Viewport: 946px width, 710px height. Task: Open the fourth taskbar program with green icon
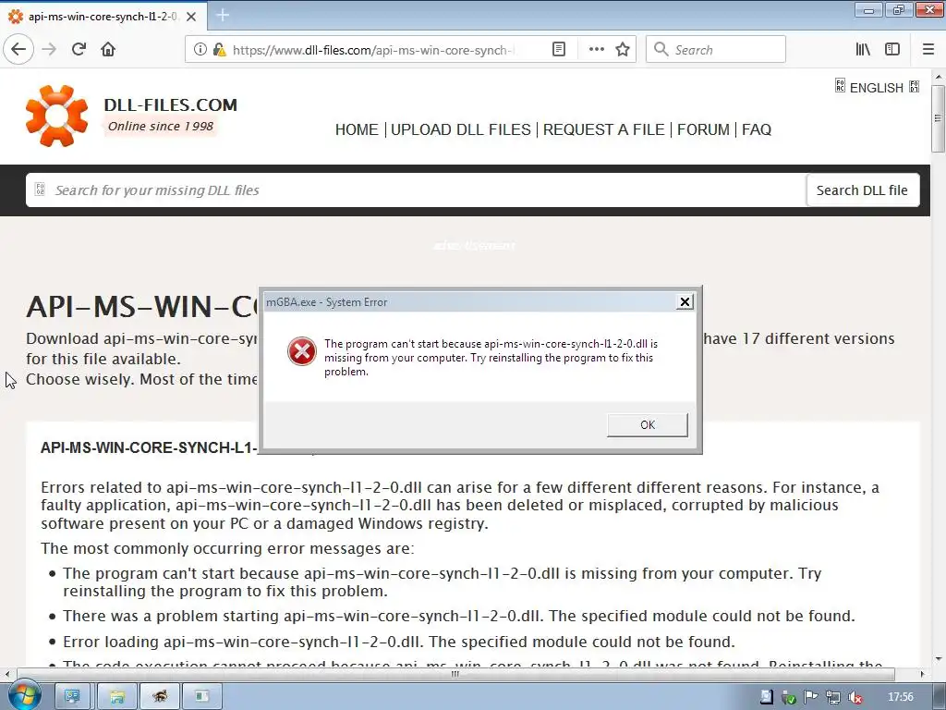[x=202, y=697]
